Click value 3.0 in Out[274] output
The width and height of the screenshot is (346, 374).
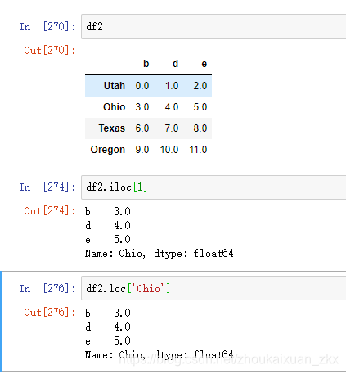point(122,211)
